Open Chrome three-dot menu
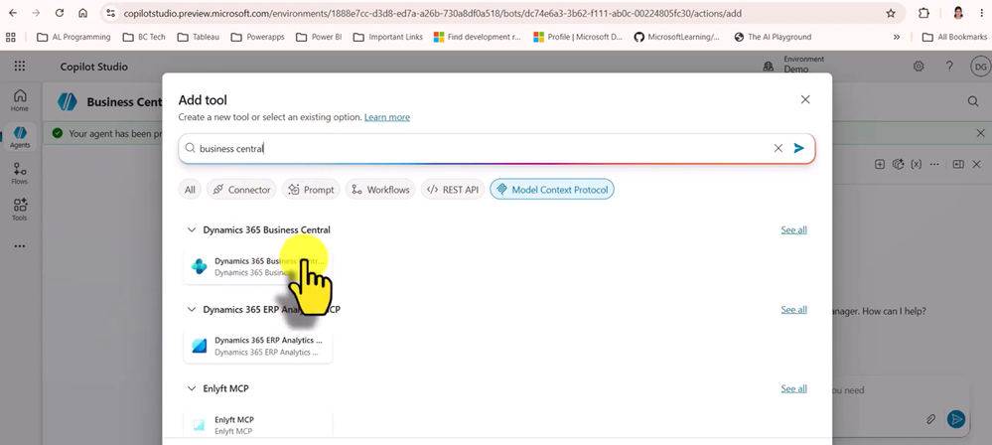992x445 pixels. [980, 13]
